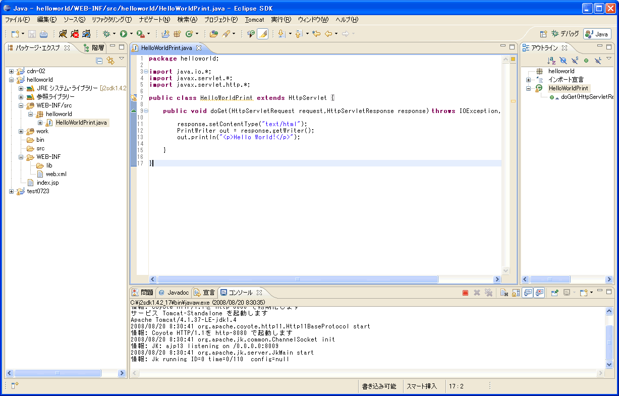Click the Search flashlight toolbar icon

click(x=227, y=34)
